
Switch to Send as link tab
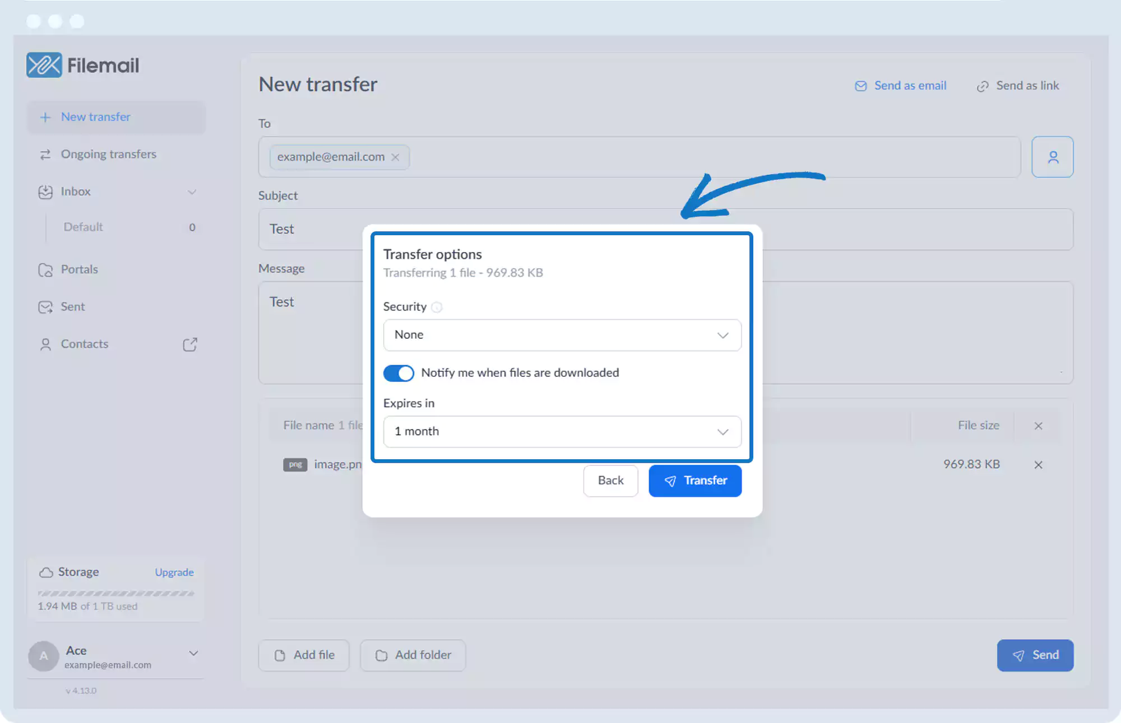(x=1018, y=86)
